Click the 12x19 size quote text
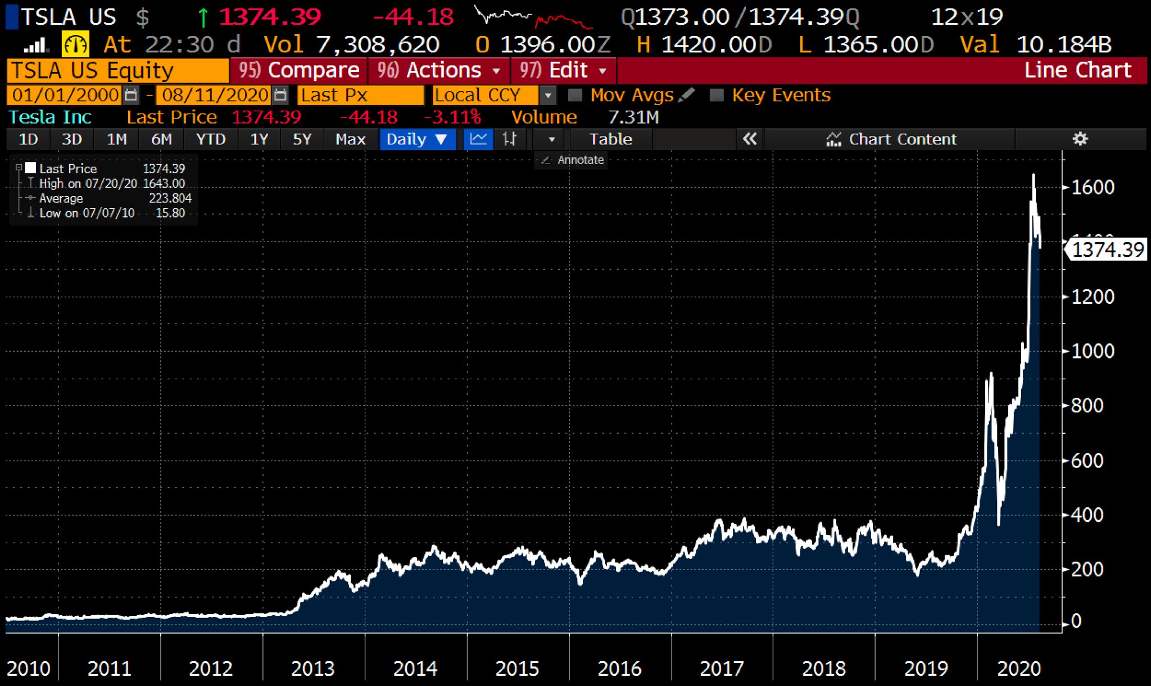1151x686 pixels. point(967,17)
